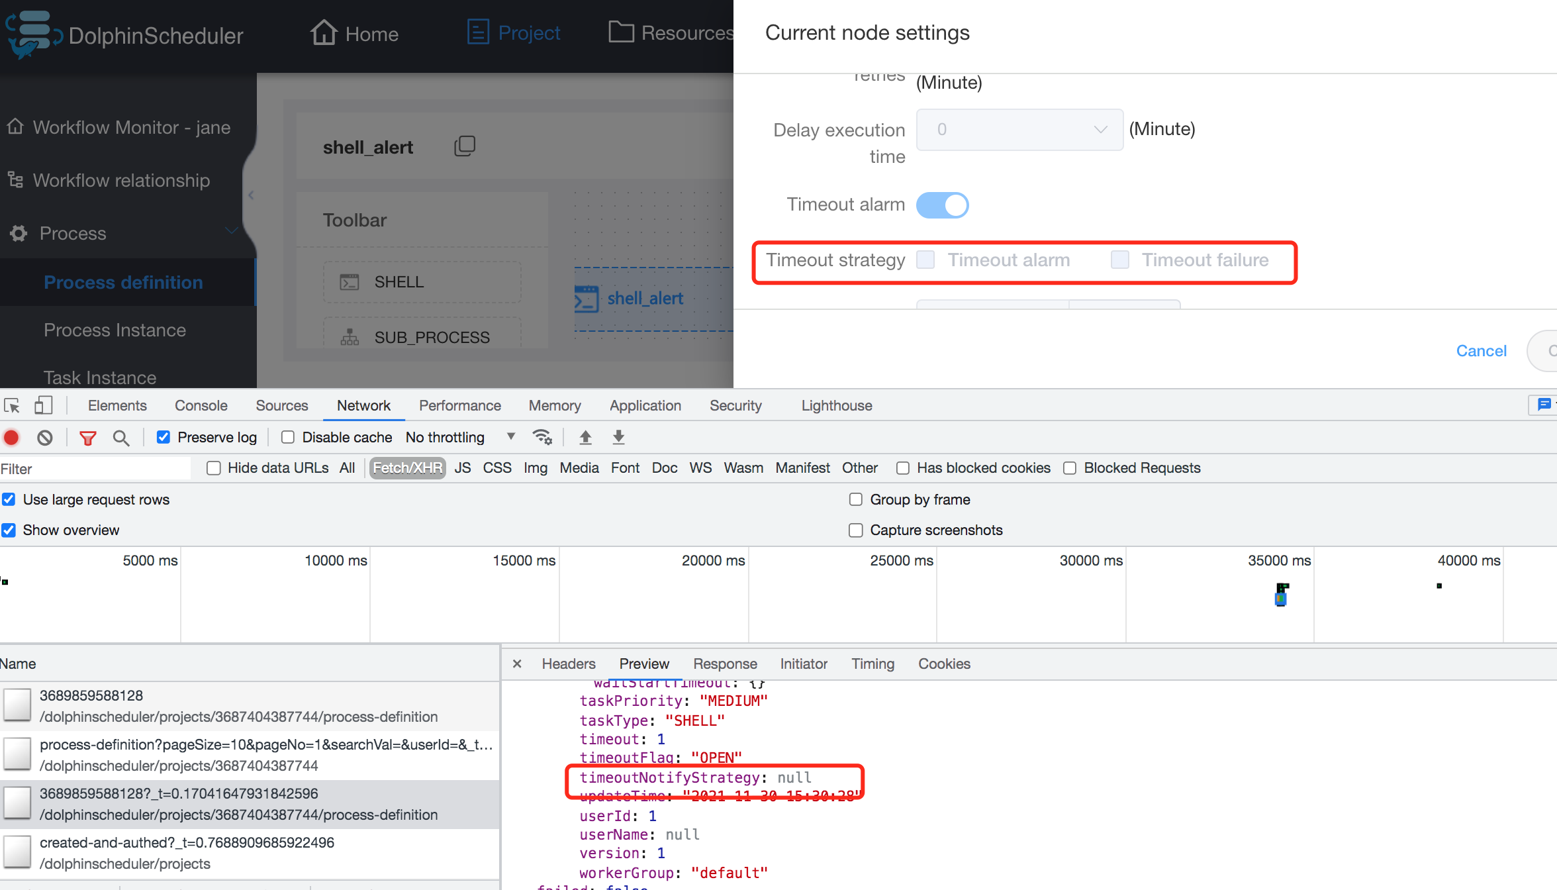Select the created-and-authed request row
This screenshot has width=1557, height=890.
point(250,853)
